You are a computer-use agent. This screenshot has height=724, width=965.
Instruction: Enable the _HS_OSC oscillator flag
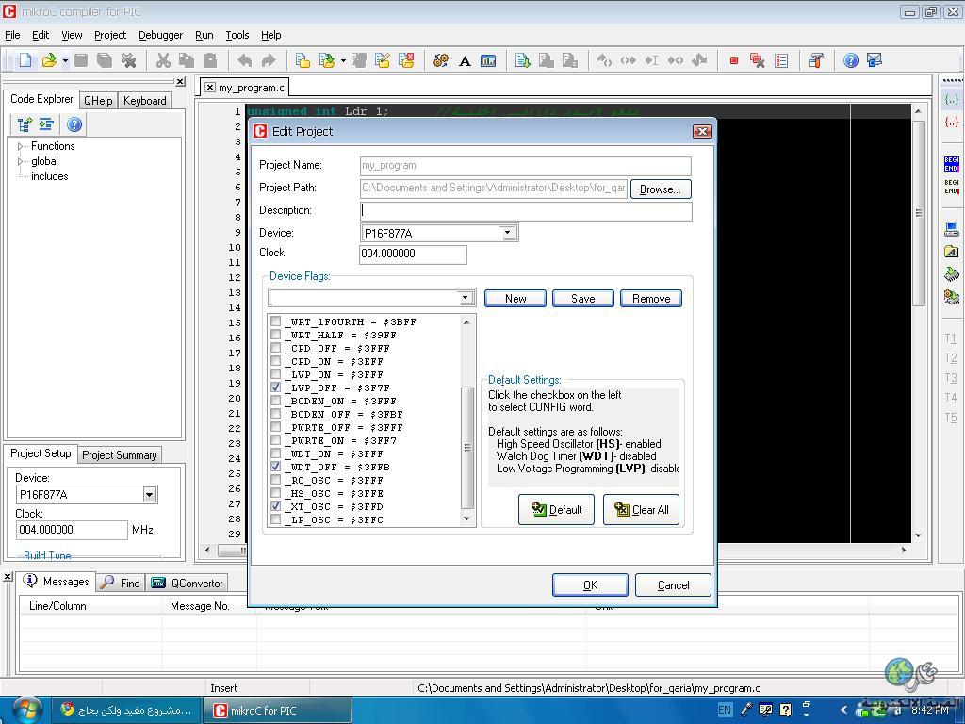point(276,493)
